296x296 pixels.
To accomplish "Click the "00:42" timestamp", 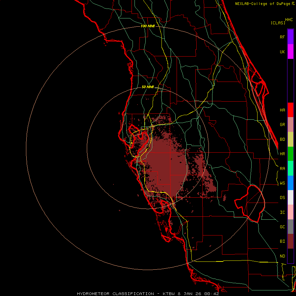I will (x=211, y=294).
